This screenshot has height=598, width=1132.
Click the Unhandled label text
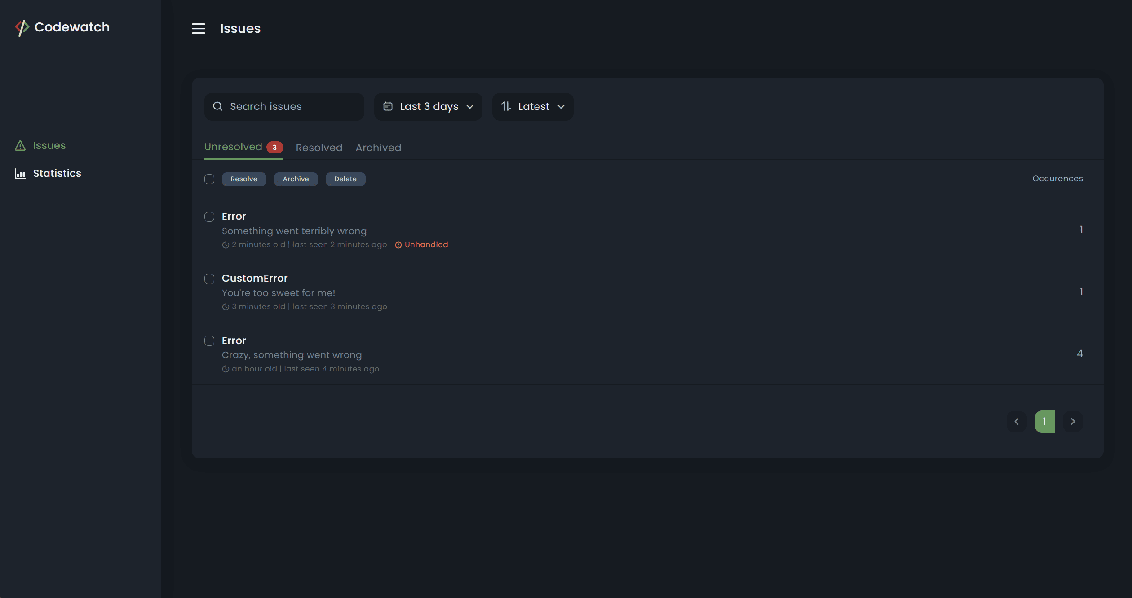click(426, 245)
